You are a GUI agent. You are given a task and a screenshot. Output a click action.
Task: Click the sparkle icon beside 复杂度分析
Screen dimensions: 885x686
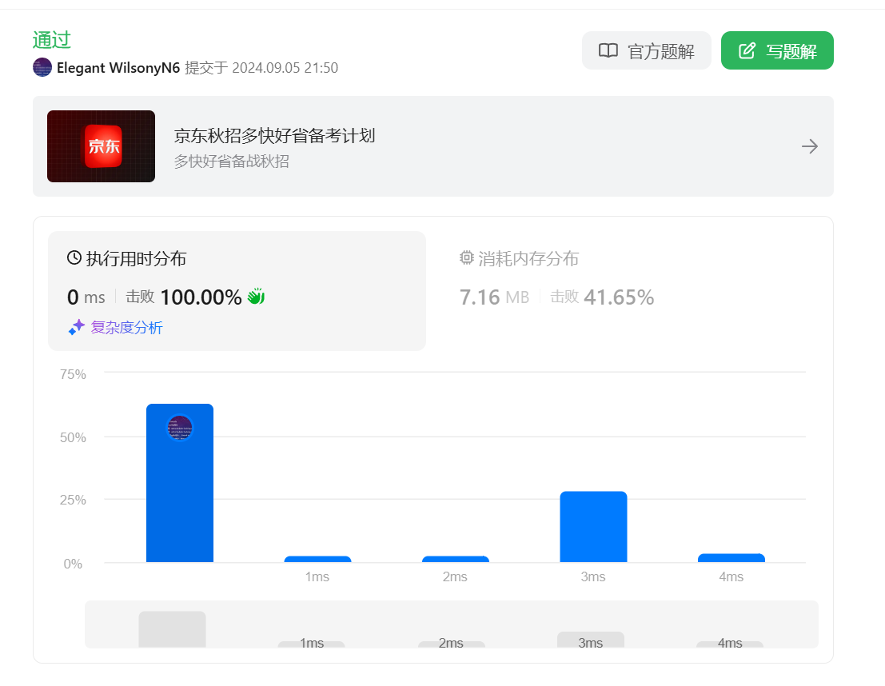[77, 328]
